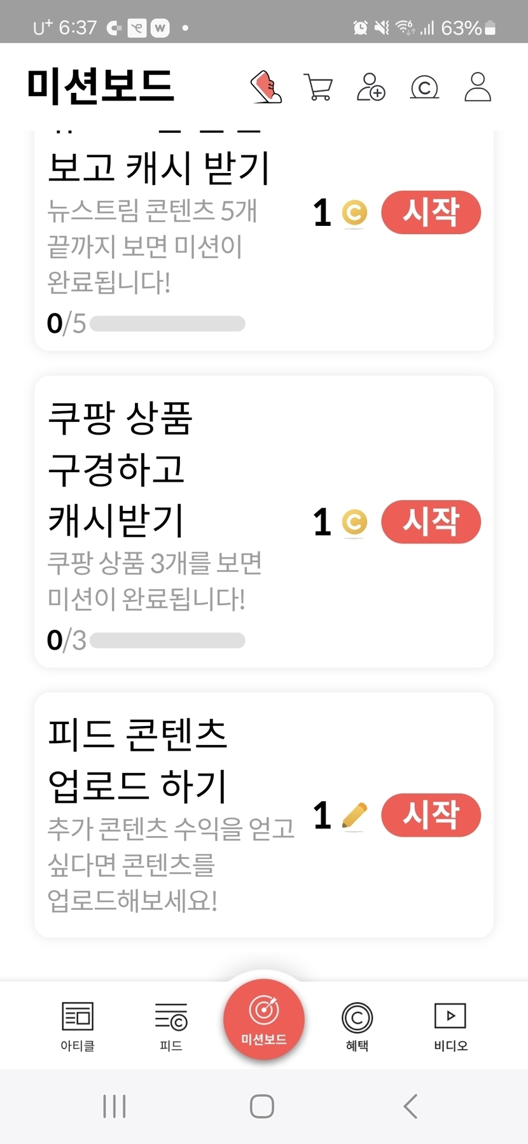Tap the 0/5 mission progress bar
The image size is (528, 1144).
(167, 324)
